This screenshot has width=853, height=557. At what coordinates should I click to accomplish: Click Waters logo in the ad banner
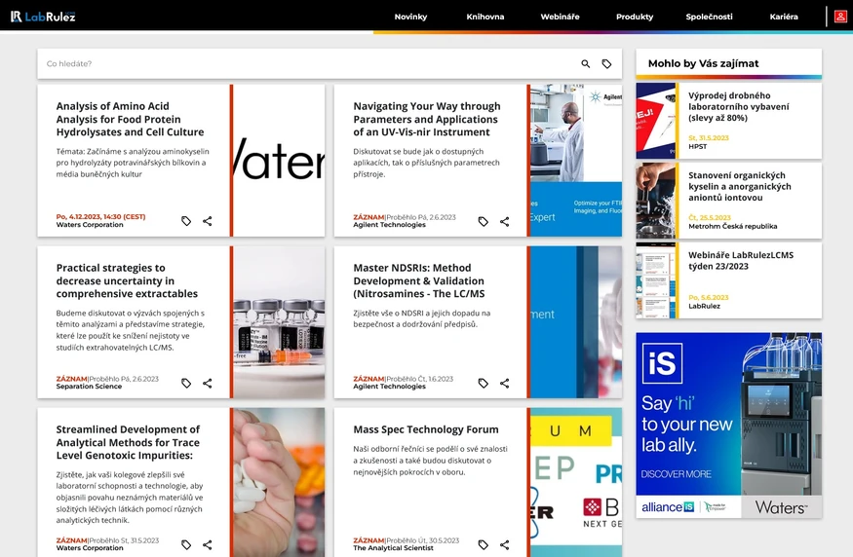781,507
